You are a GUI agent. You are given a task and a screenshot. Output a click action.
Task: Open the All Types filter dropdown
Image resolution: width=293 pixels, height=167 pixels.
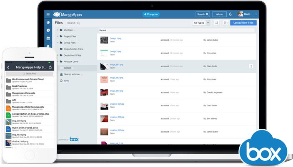pos(201,23)
